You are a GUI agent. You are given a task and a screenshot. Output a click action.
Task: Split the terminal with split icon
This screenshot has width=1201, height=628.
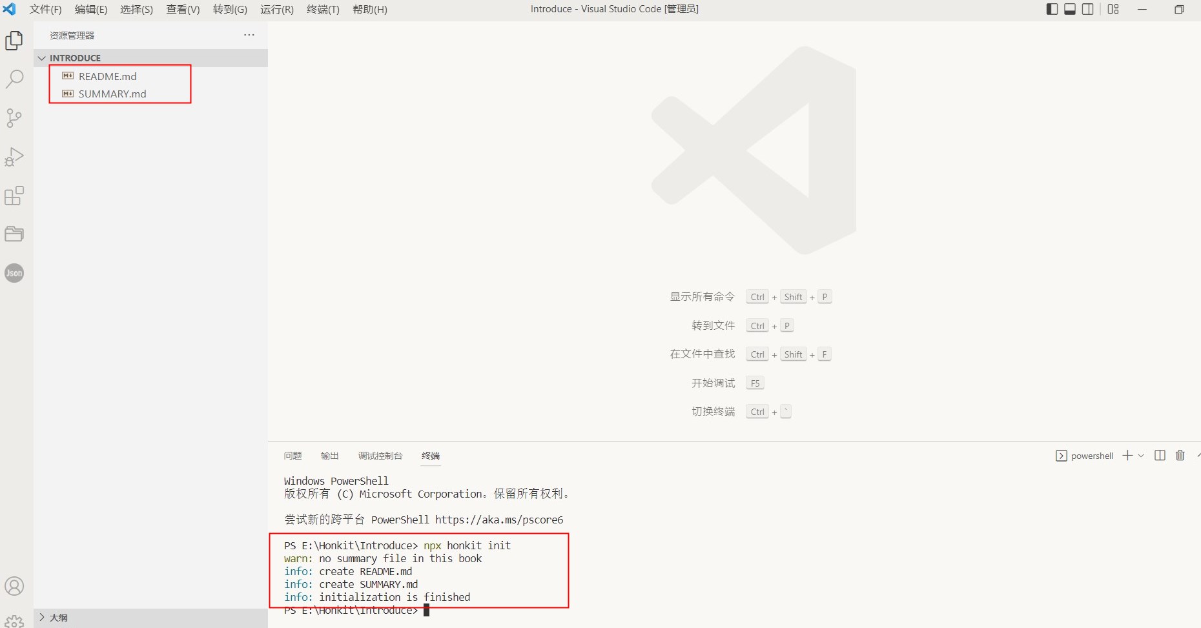pos(1160,455)
